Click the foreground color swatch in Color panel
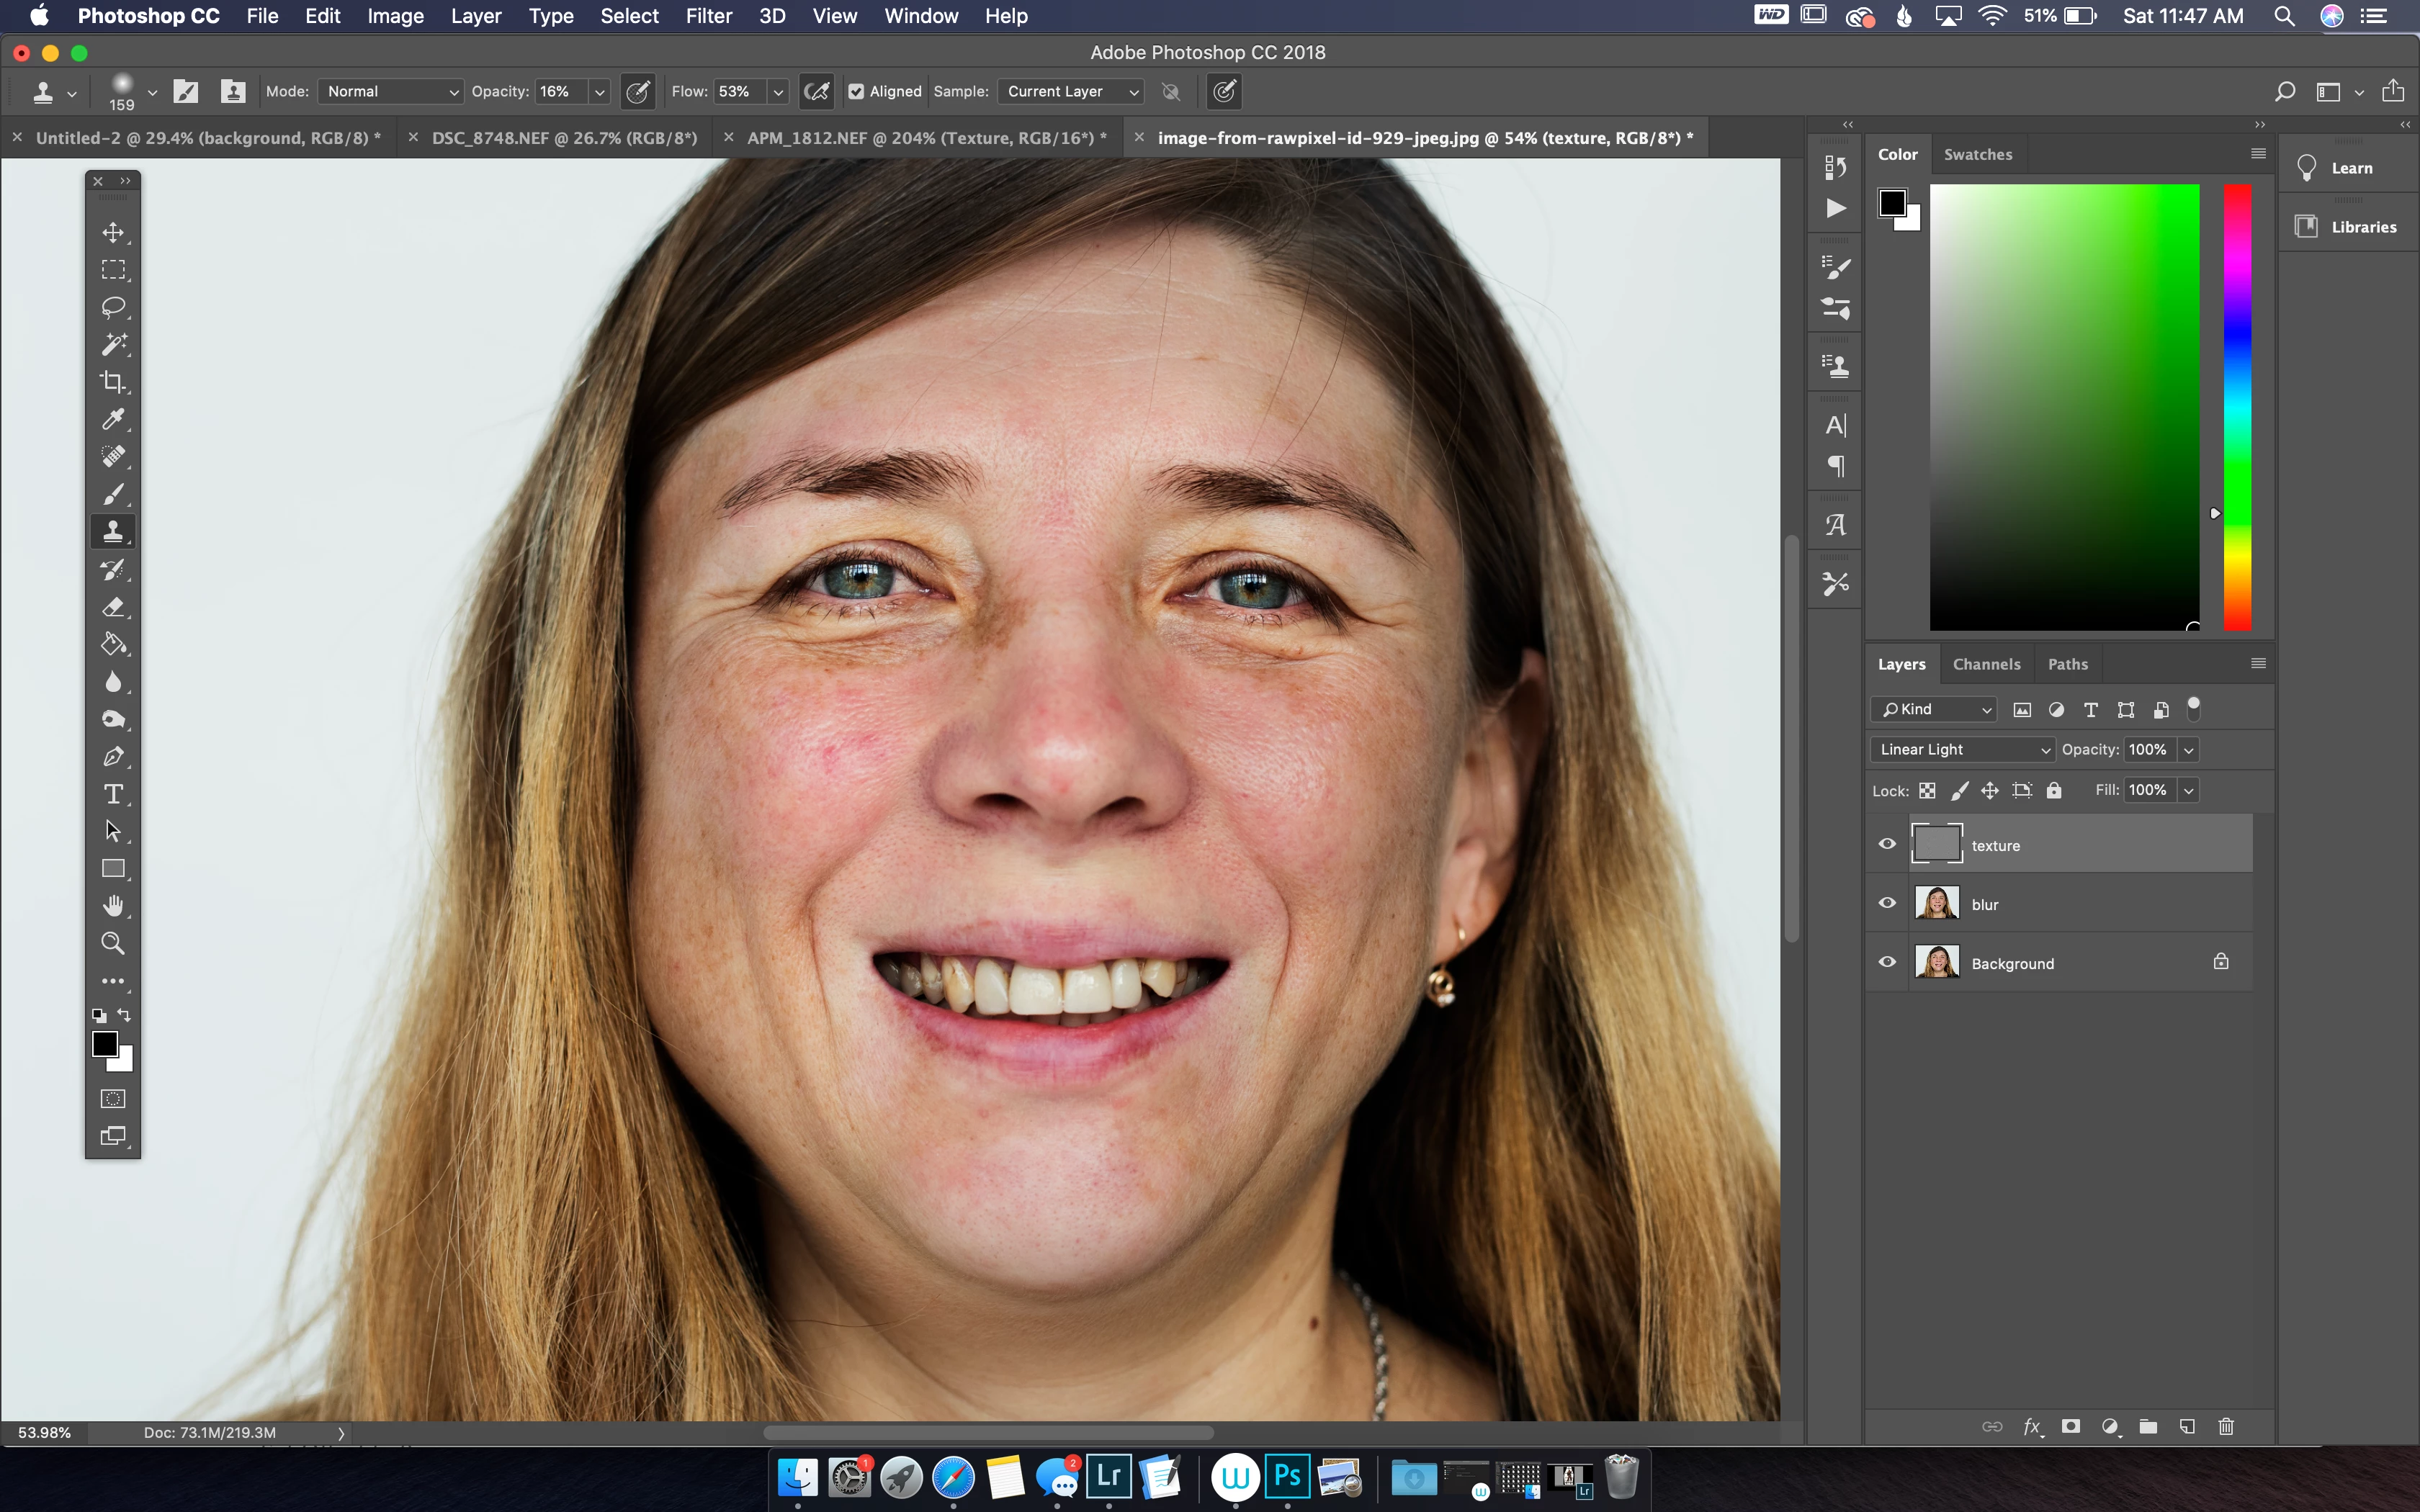Viewport: 2420px width, 1512px height. click(1892, 203)
